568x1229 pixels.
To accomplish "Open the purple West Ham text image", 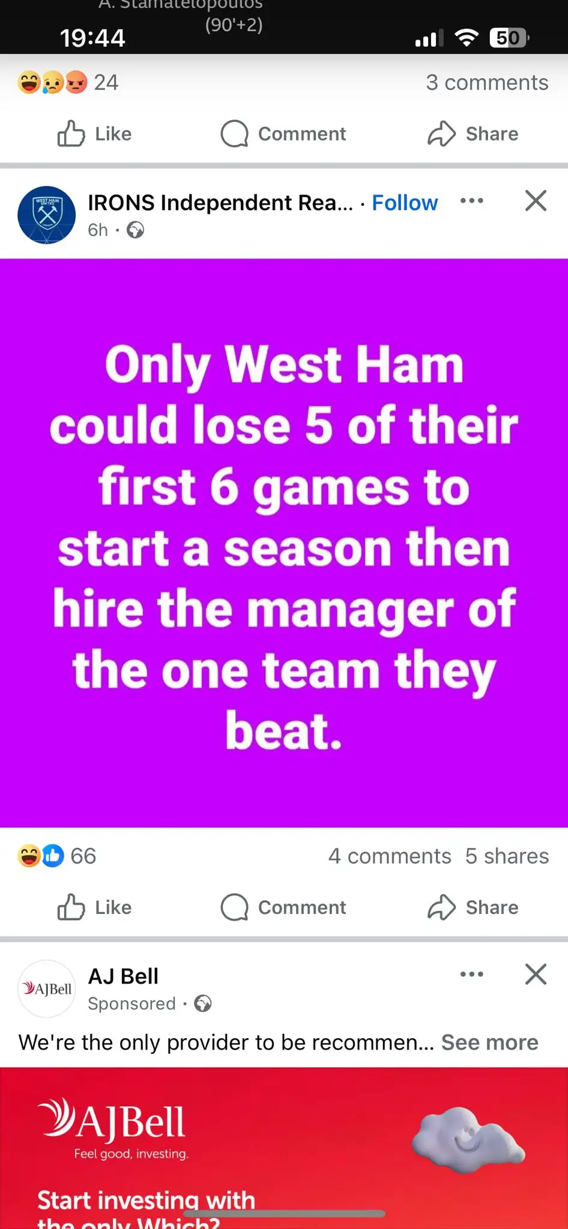I will click(x=284, y=543).
